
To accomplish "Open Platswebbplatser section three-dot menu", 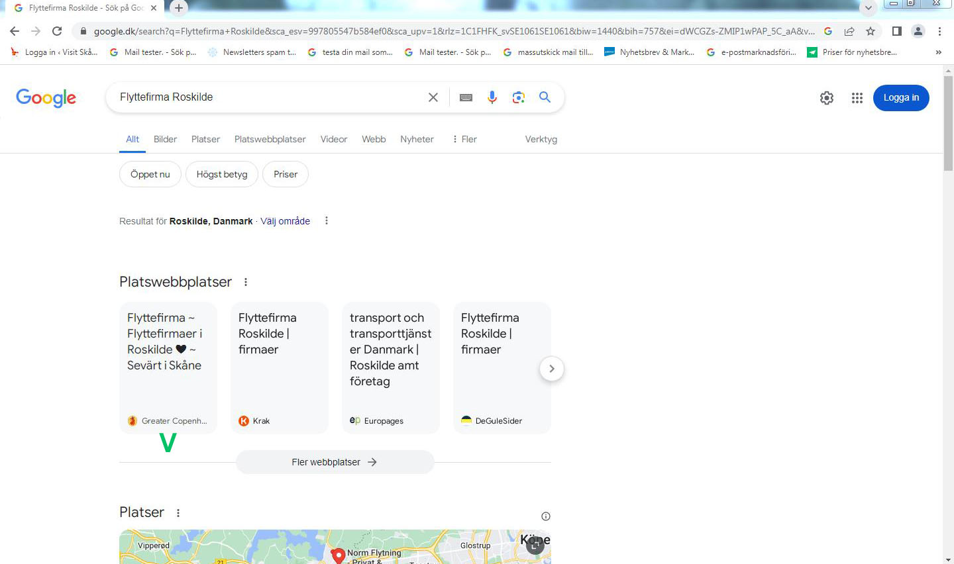I will (246, 282).
